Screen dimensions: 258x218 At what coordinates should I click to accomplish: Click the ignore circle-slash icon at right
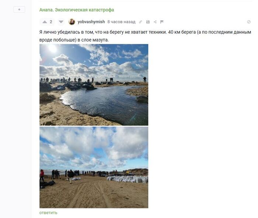coord(249,22)
